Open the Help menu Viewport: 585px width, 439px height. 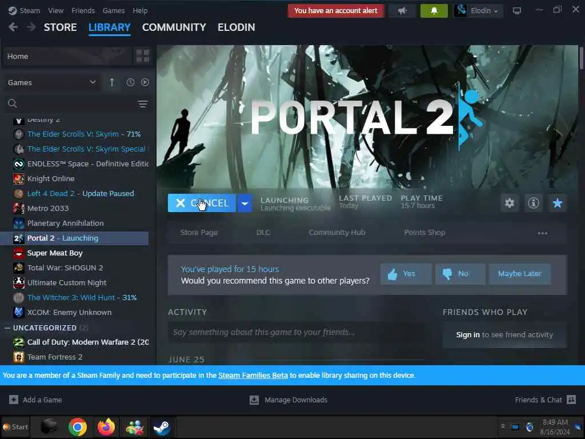[x=141, y=10]
